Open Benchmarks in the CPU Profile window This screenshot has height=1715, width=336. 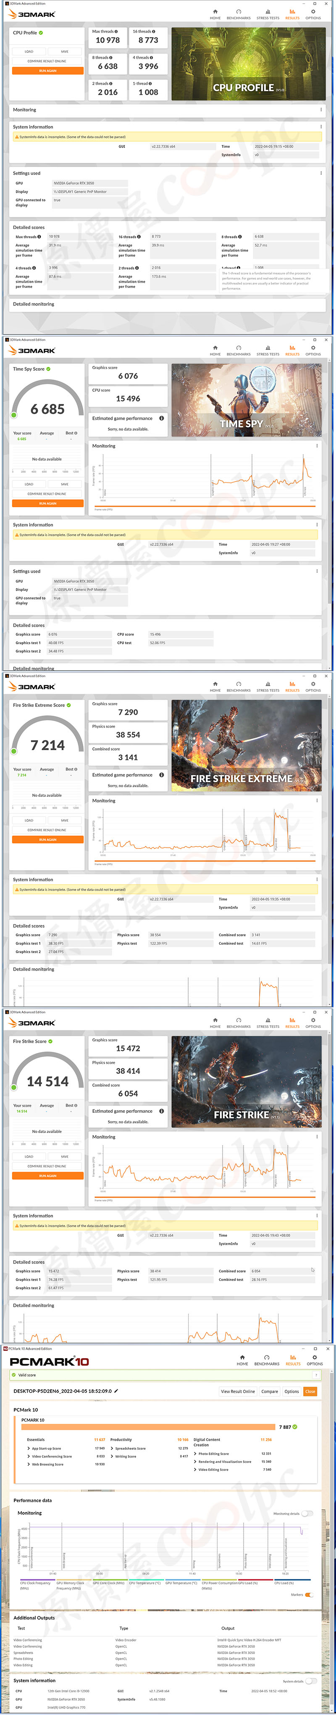tap(238, 14)
